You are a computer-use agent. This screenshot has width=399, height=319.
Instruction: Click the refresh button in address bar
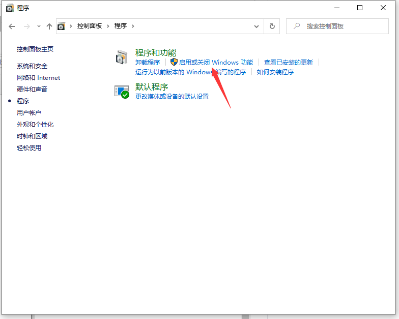click(x=272, y=26)
